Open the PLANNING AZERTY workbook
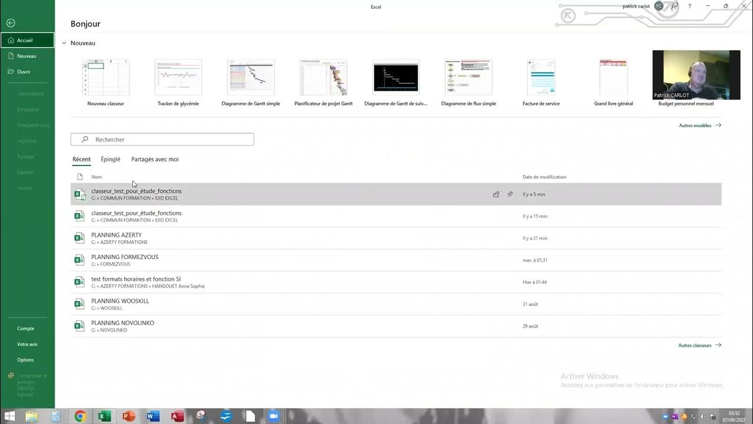Screen dimensions: 753x424 coord(396,238)
